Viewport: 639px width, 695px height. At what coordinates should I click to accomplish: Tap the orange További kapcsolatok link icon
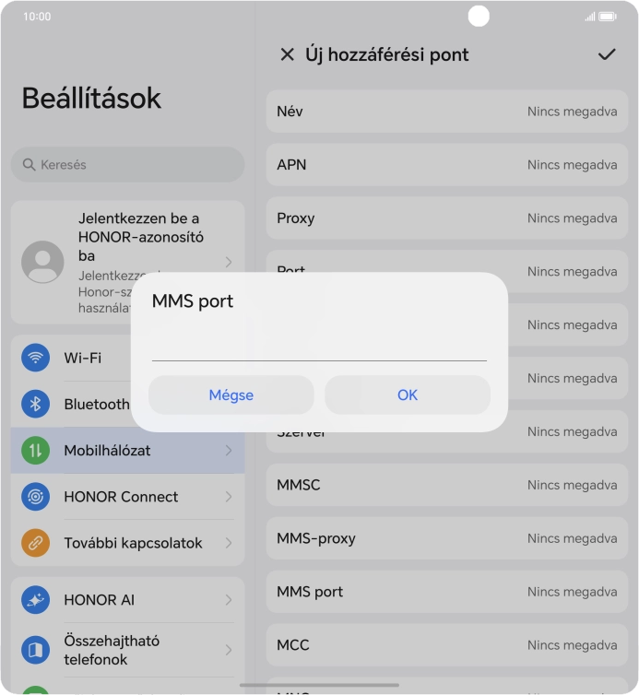[35, 543]
